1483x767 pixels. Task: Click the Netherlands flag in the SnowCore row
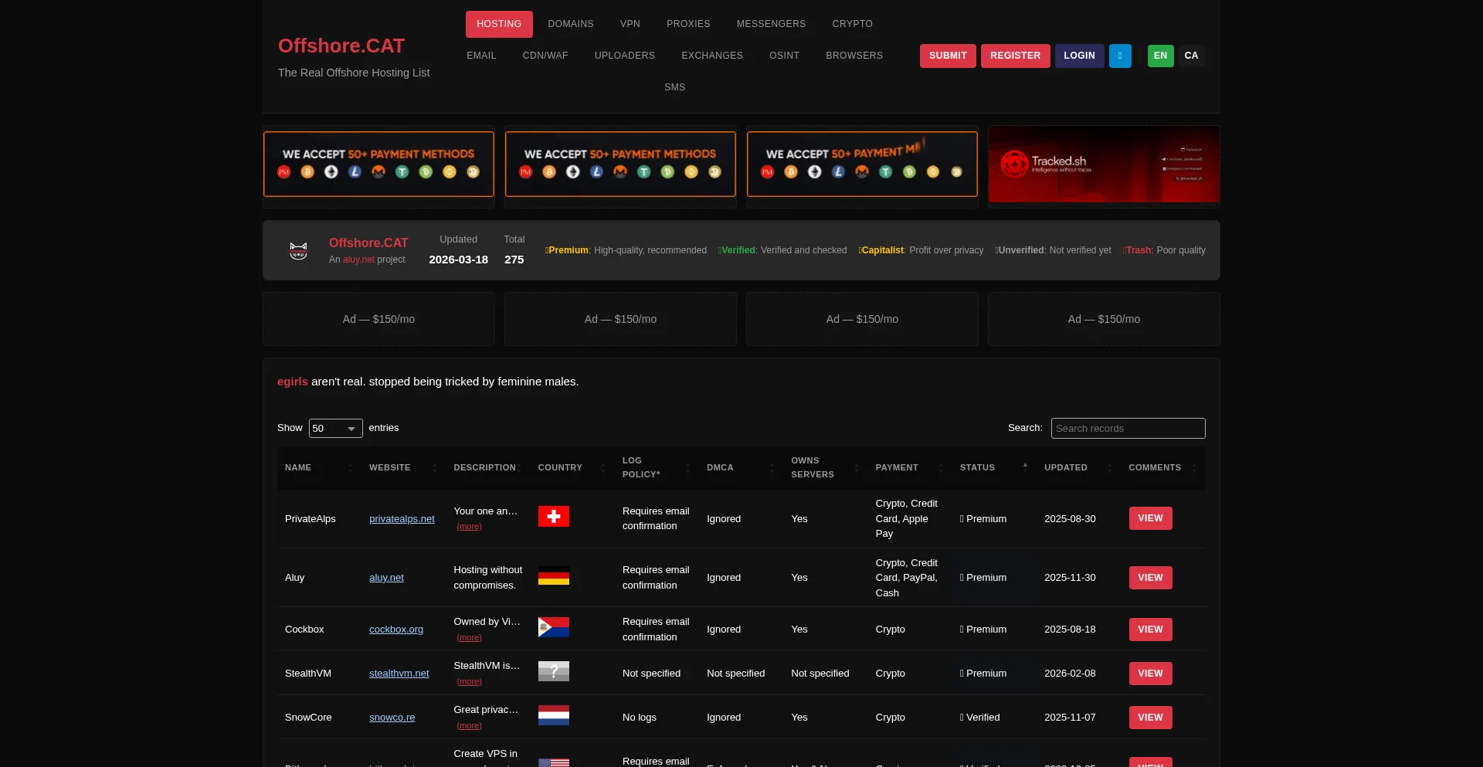click(x=554, y=715)
